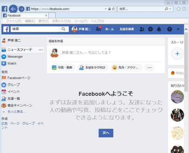Open the お気に入り(A) menu

(61, 21)
